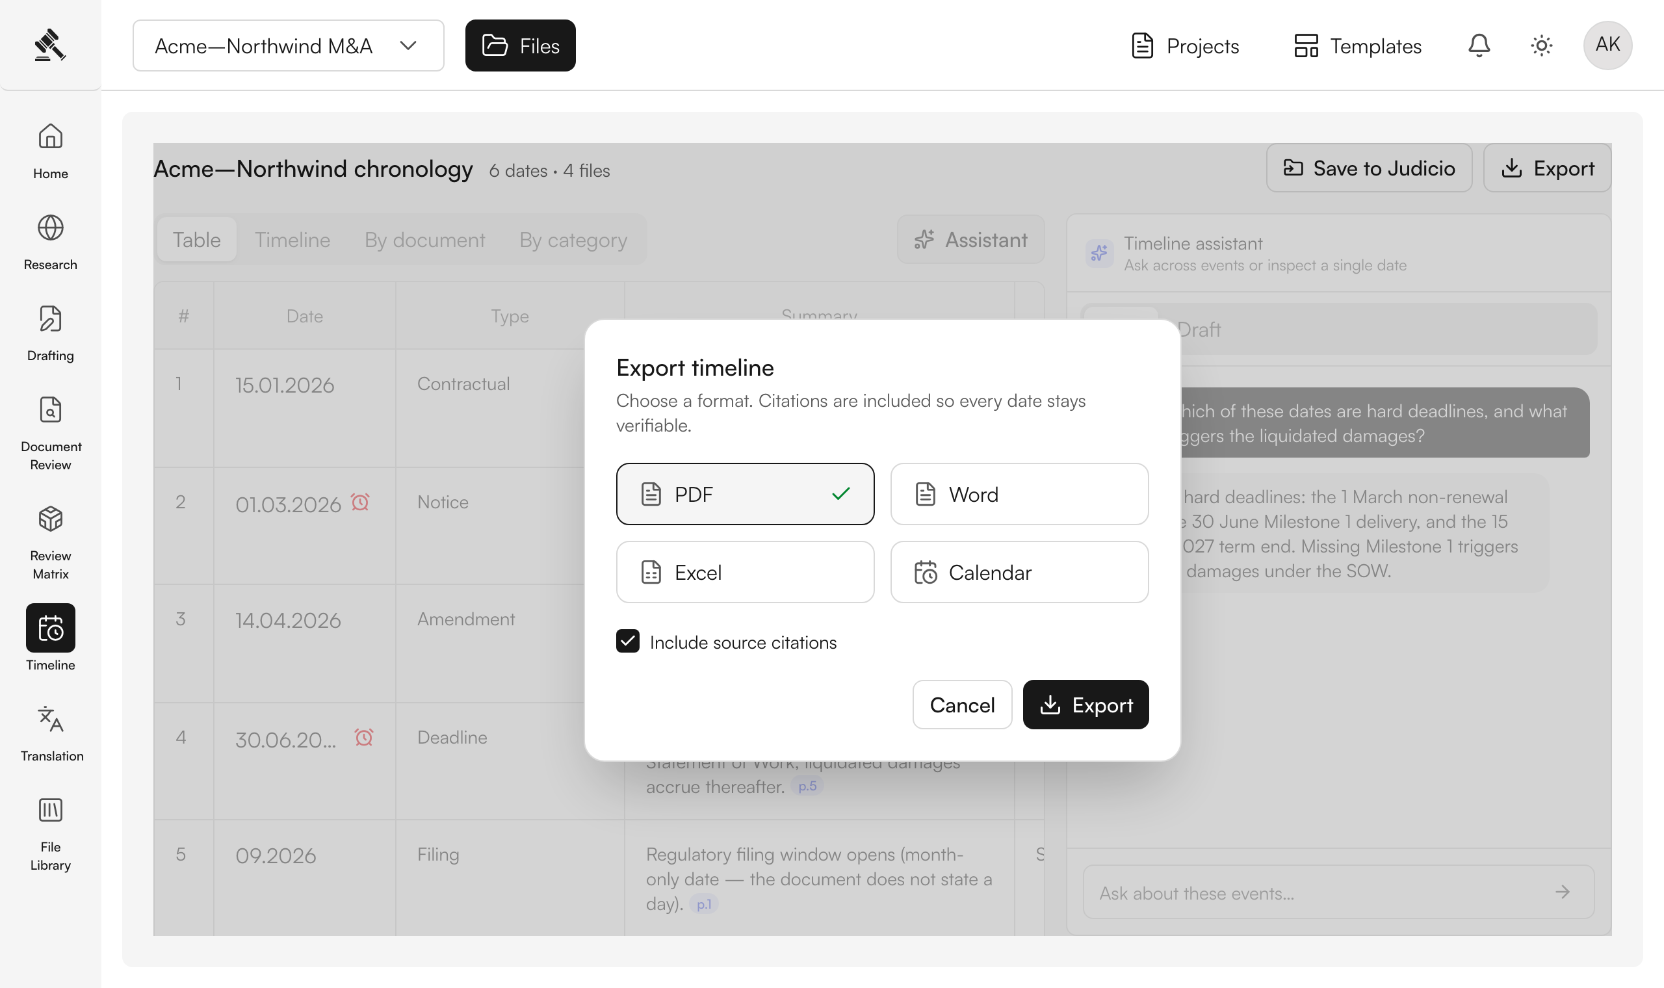This screenshot has height=988, width=1664.
Task: Select Word export format
Action: click(1020, 494)
